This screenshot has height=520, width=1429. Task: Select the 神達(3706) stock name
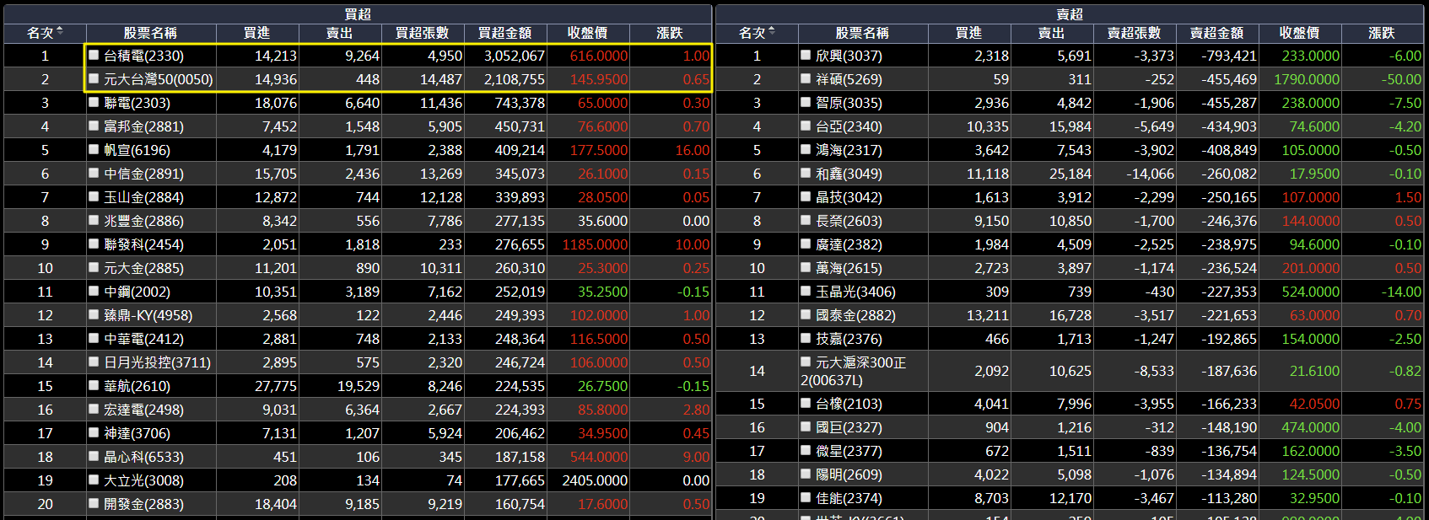point(137,433)
